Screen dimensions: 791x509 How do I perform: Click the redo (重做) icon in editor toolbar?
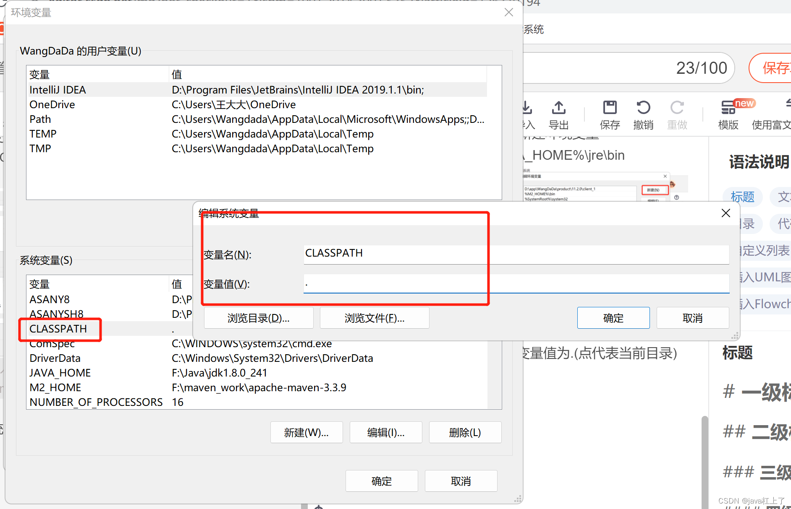(x=677, y=108)
